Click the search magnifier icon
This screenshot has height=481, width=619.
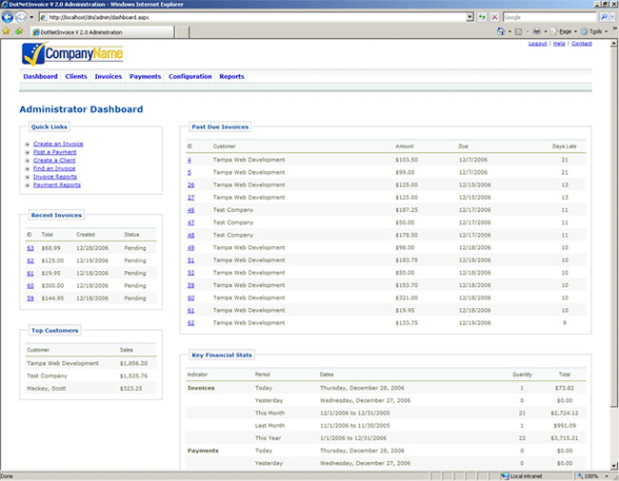click(x=603, y=17)
